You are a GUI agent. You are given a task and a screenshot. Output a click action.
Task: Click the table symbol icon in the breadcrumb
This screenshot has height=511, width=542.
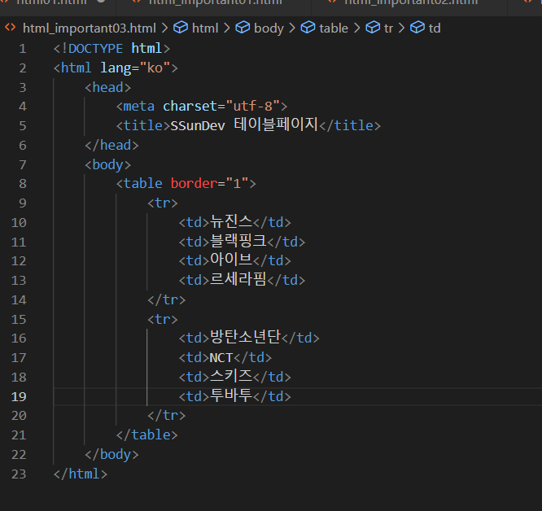pos(308,28)
